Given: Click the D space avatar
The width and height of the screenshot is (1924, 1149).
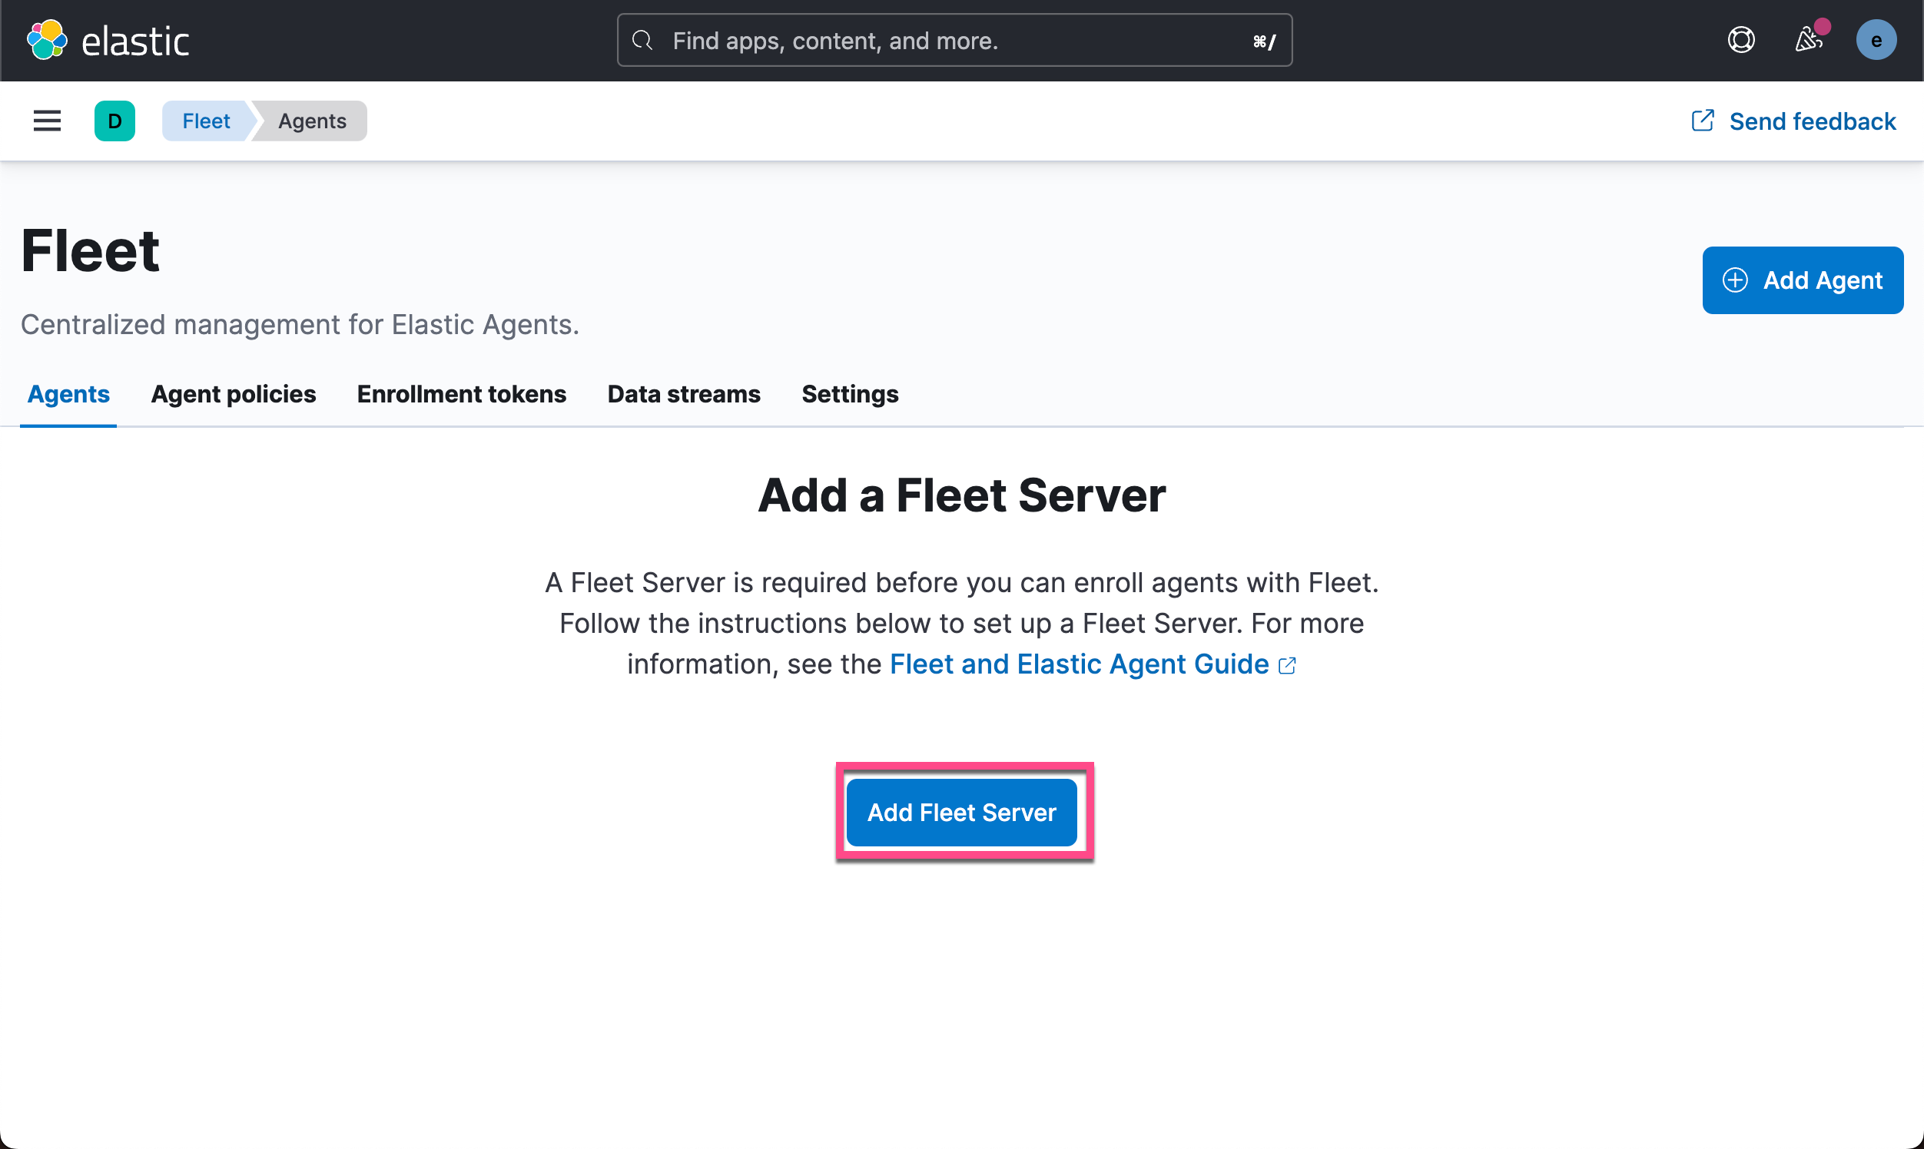Looking at the screenshot, I should [114, 121].
